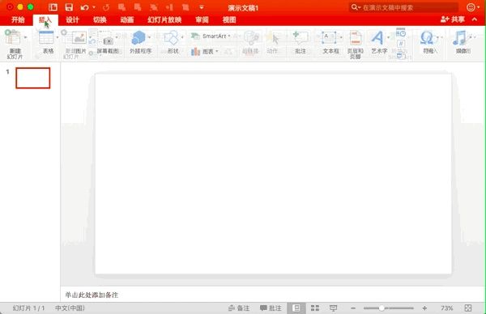The width and height of the screenshot is (486, 314).
Task: Click the Picture (图片) icon
Action: pos(79,38)
